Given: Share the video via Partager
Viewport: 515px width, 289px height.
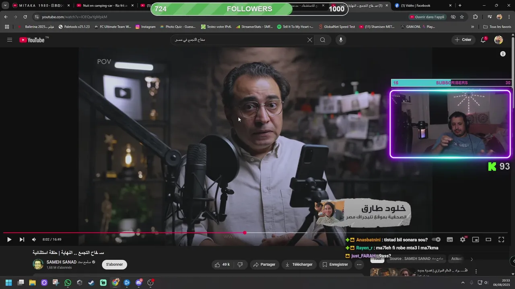Looking at the screenshot, I should (x=264, y=265).
